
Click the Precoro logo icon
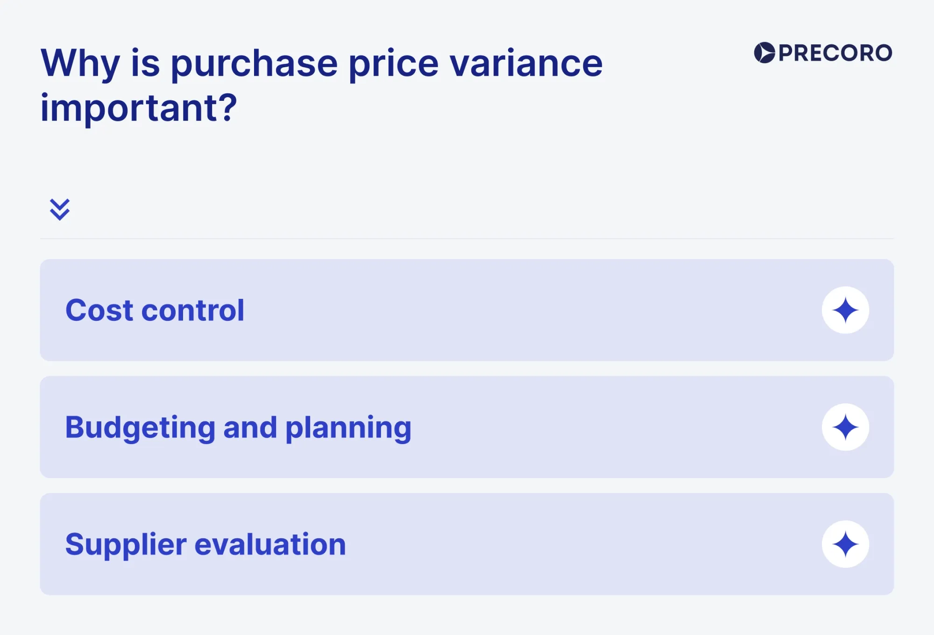click(764, 53)
